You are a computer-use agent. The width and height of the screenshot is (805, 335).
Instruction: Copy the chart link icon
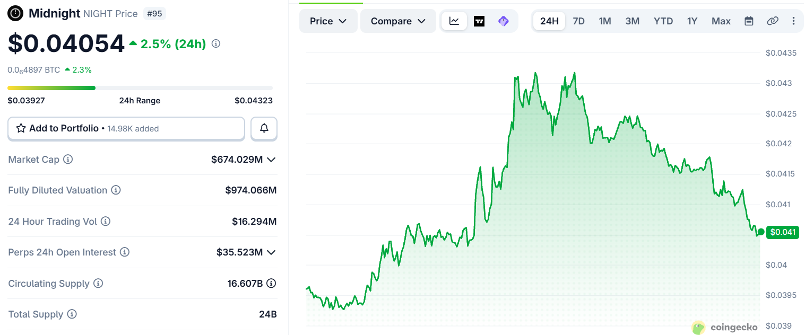[x=773, y=21]
